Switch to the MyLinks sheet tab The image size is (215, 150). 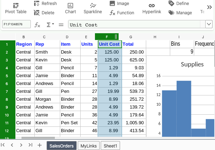[x=89, y=146]
